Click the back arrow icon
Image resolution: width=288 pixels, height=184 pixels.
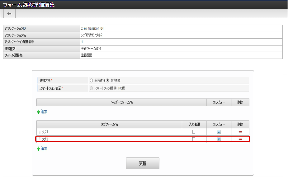click(x=9, y=14)
